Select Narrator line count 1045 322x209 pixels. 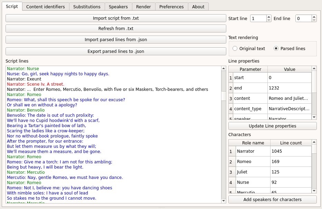(291, 151)
